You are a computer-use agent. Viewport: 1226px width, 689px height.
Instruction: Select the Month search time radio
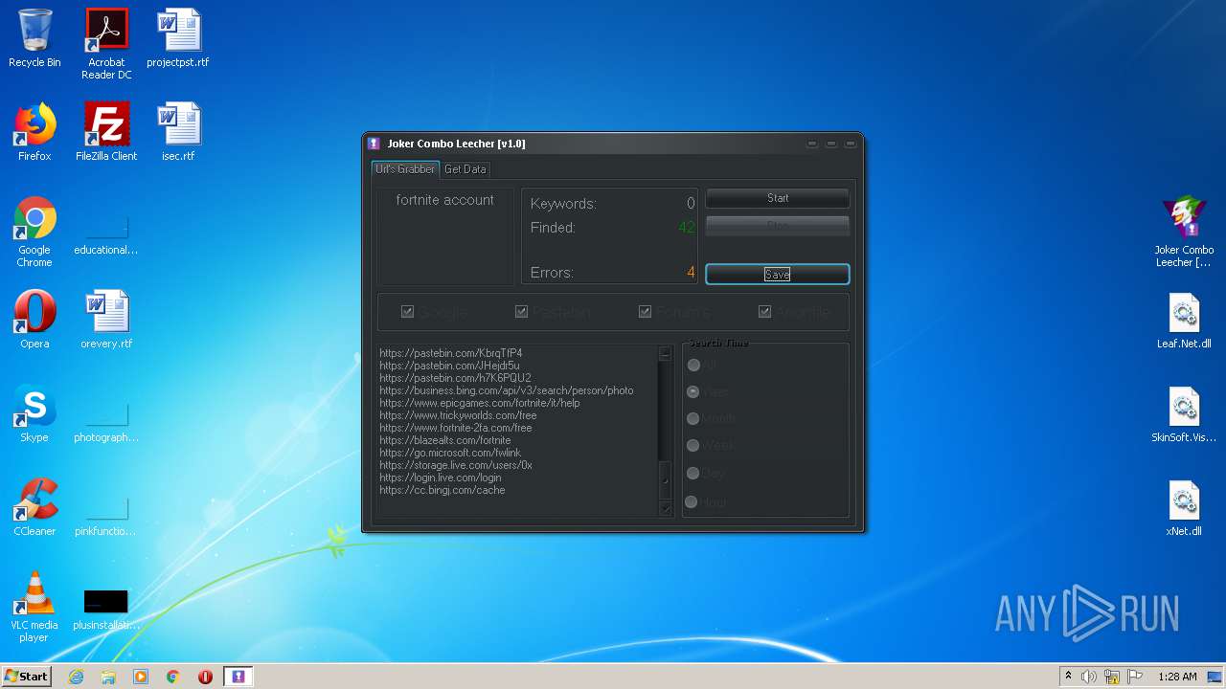[693, 418]
